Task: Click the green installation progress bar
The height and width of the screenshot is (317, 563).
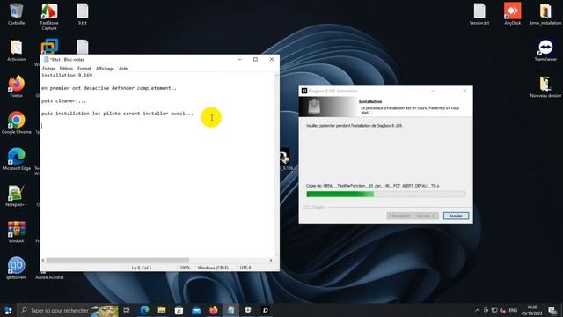Action: pyautogui.click(x=386, y=194)
